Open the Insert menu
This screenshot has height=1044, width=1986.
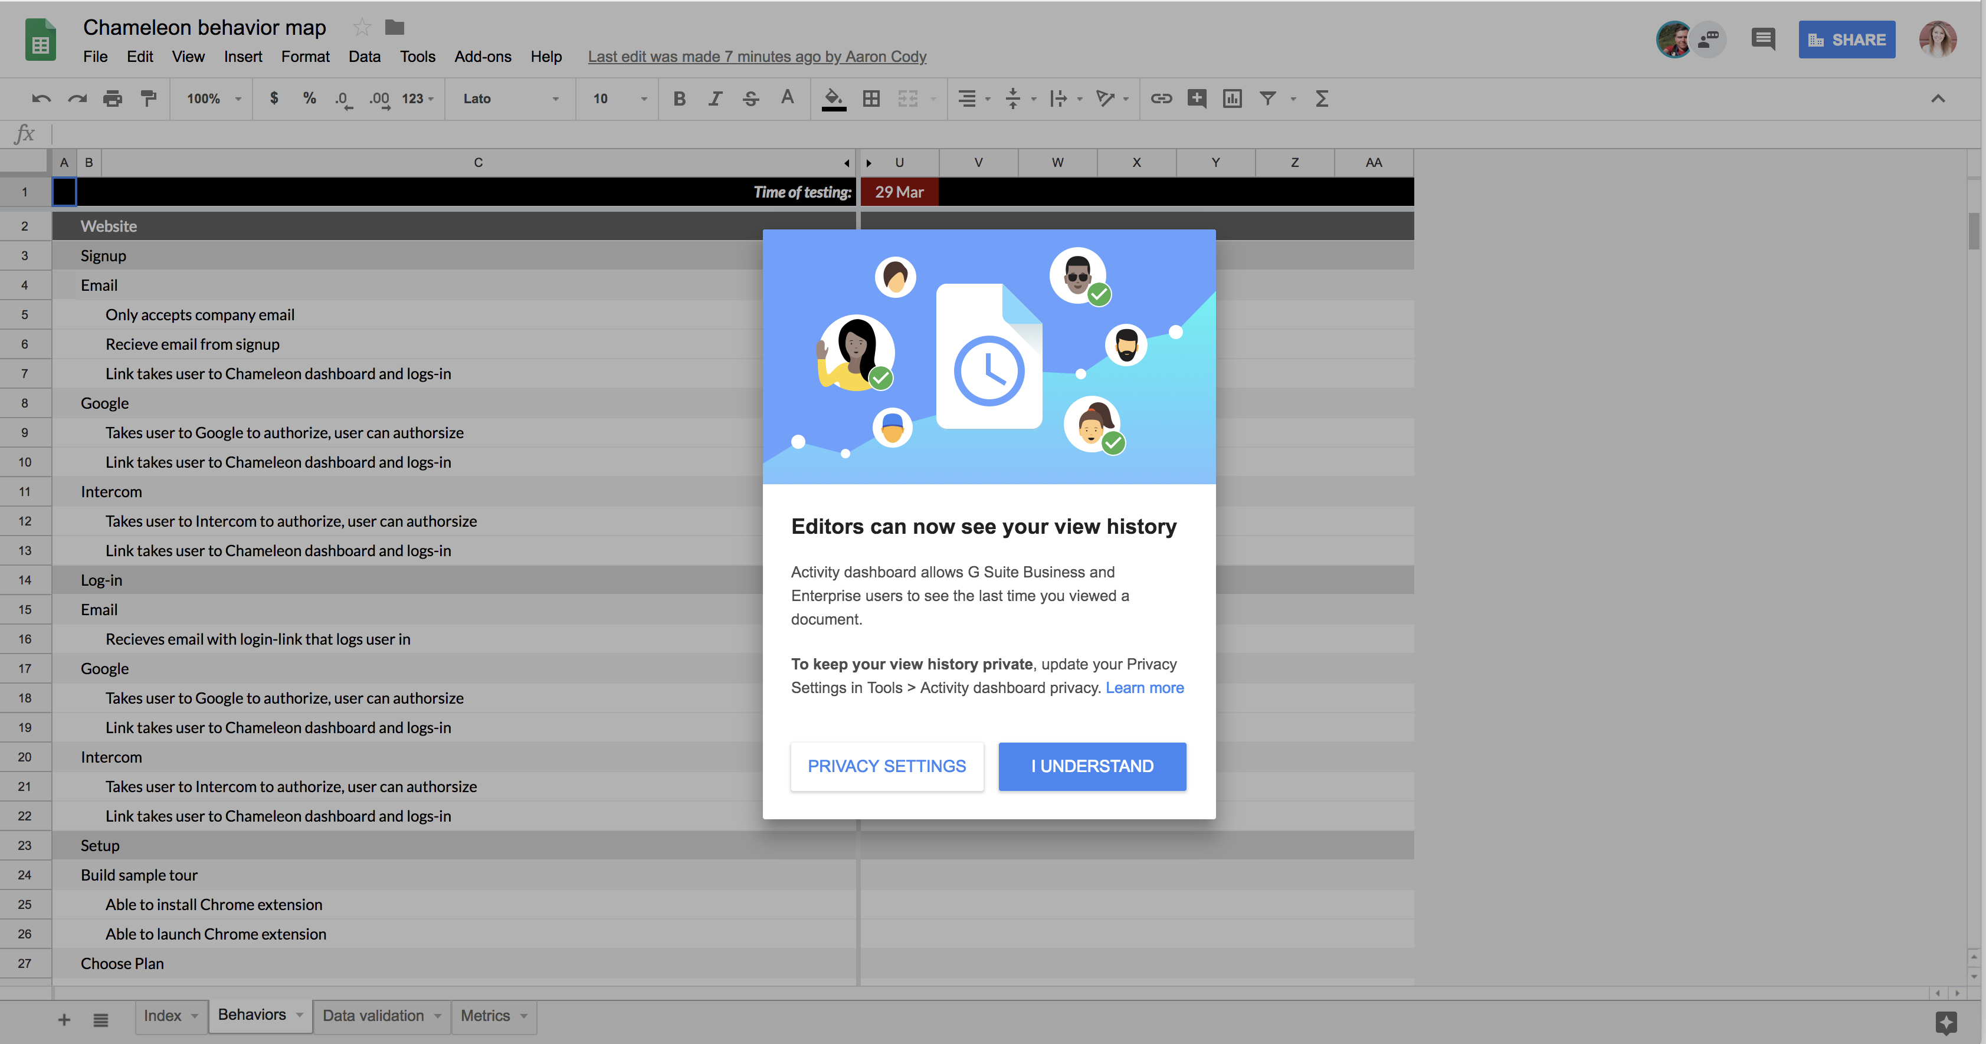[243, 56]
